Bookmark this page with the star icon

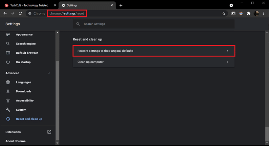(x=224, y=13)
